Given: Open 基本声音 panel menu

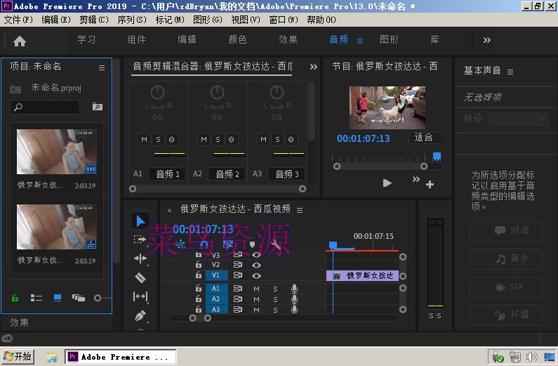Looking at the screenshot, I should point(510,72).
